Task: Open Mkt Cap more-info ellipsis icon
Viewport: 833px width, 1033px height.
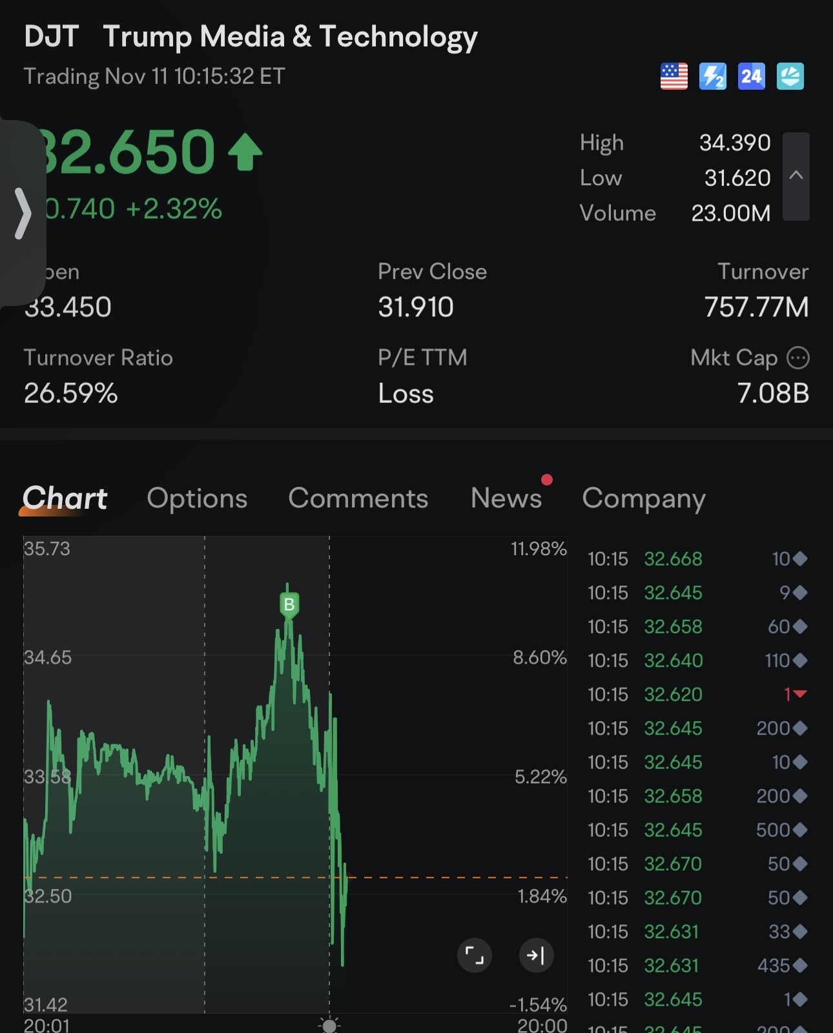Action: coord(798,358)
